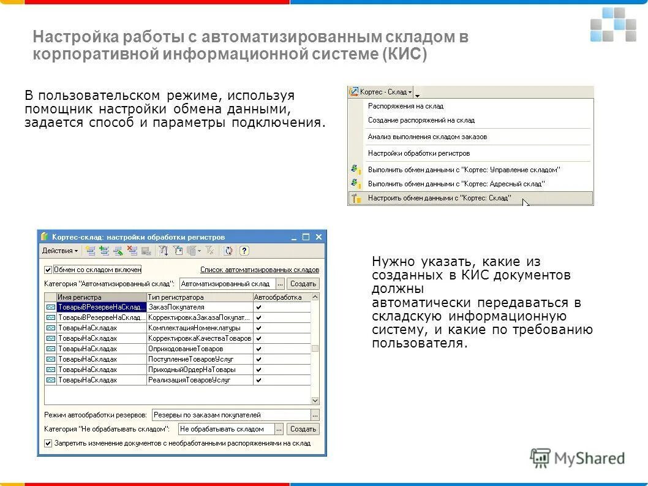Sort by Имя регистра column header

click(x=102, y=297)
